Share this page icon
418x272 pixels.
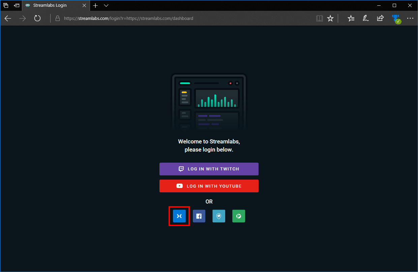click(380, 19)
